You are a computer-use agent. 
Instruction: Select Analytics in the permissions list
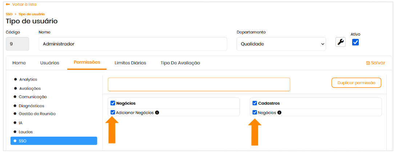[x=28, y=79]
